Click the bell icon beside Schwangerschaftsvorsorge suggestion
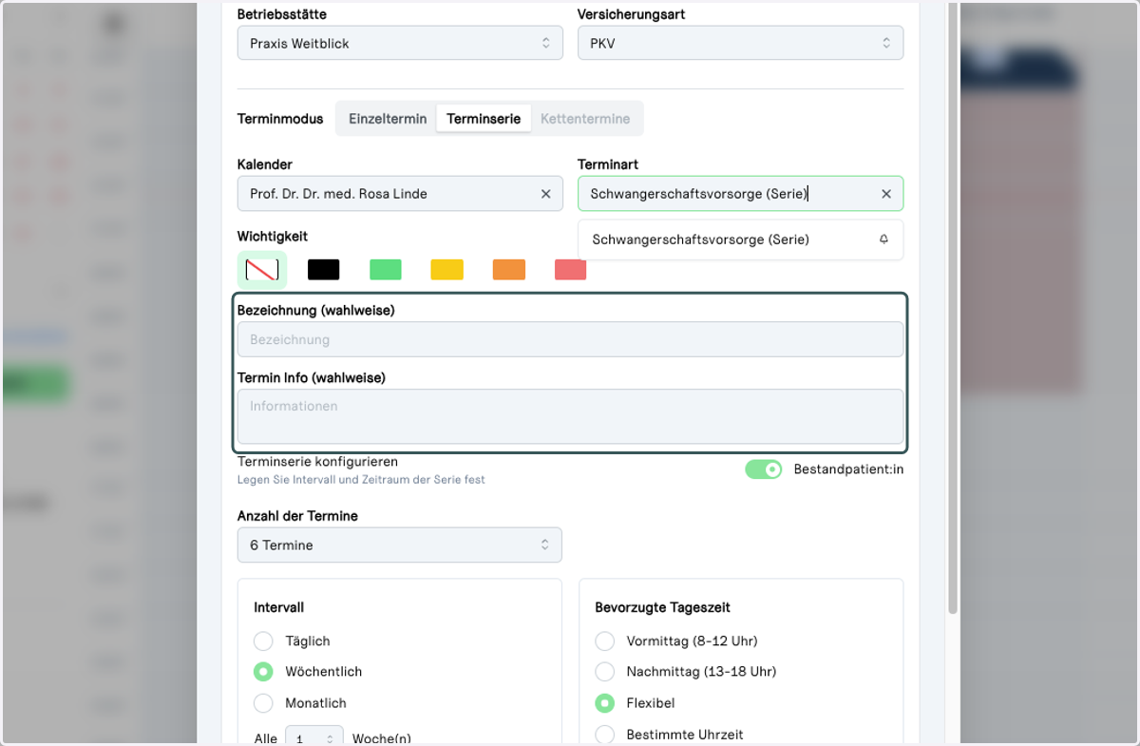The width and height of the screenshot is (1140, 746). [x=883, y=239]
